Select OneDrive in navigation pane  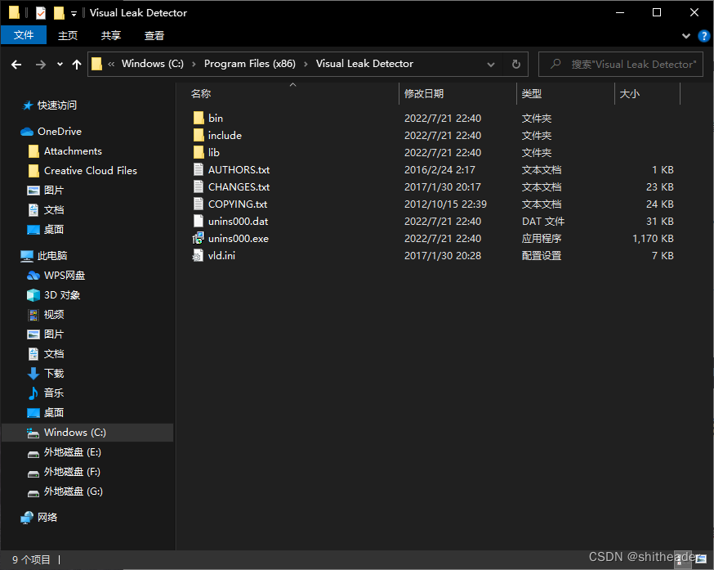point(60,132)
